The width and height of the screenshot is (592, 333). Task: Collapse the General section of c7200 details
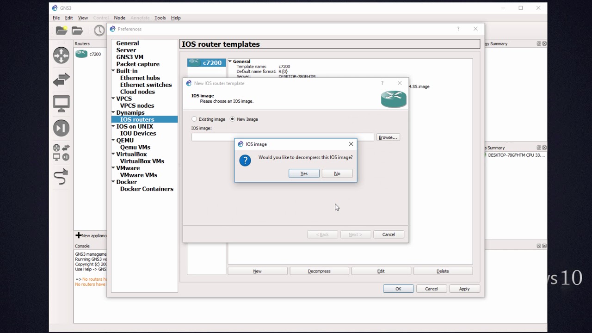click(230, 61)
